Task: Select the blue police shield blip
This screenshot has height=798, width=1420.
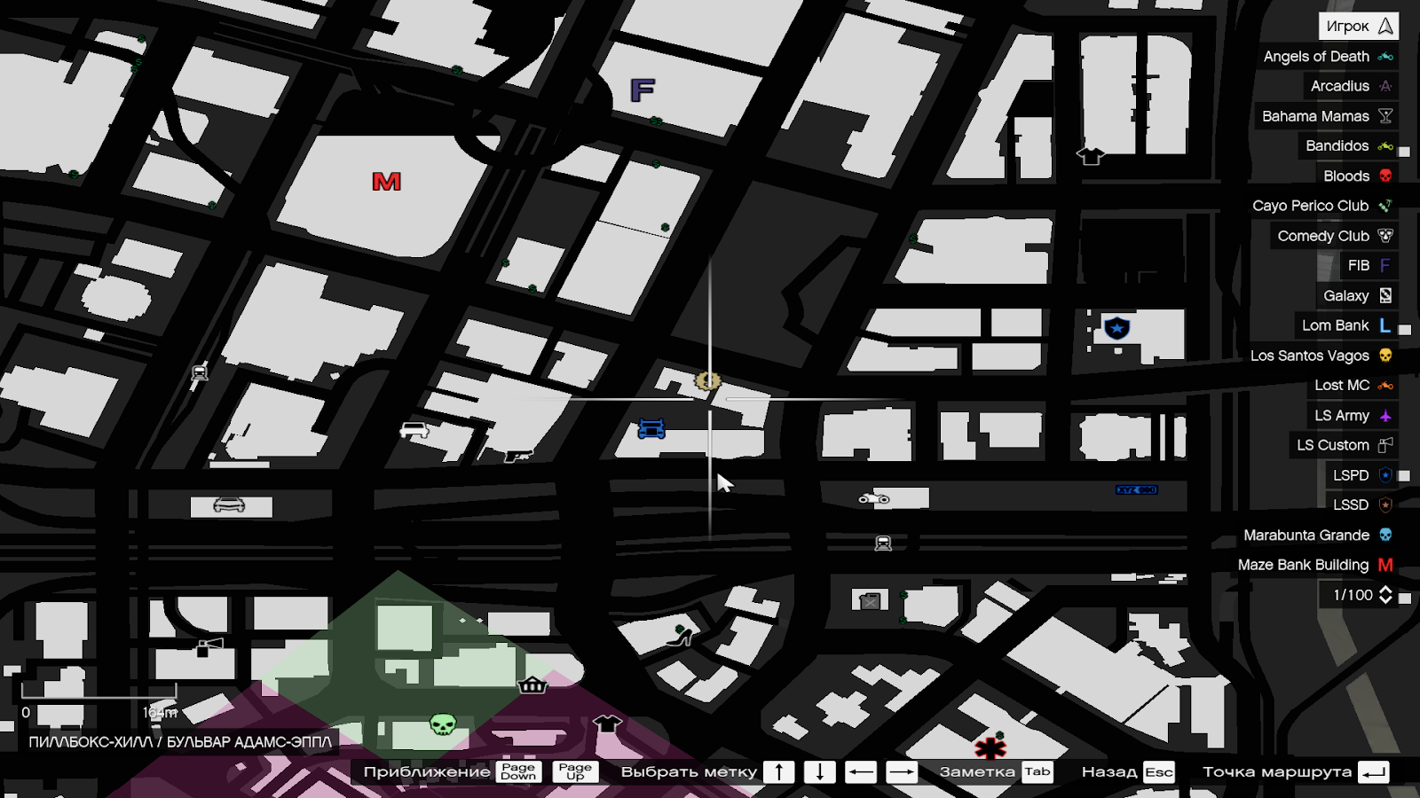Action: click(x=1116, y=328)
